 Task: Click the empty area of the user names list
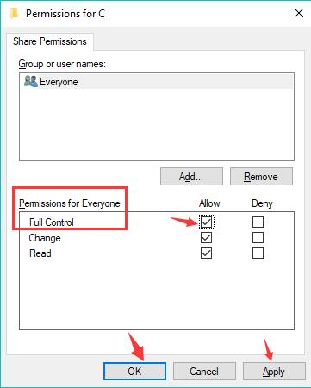point(157,124)
